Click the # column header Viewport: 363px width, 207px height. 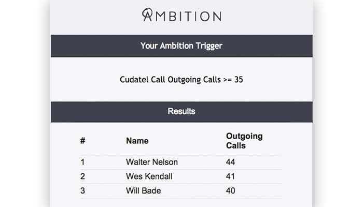[82, 141]
